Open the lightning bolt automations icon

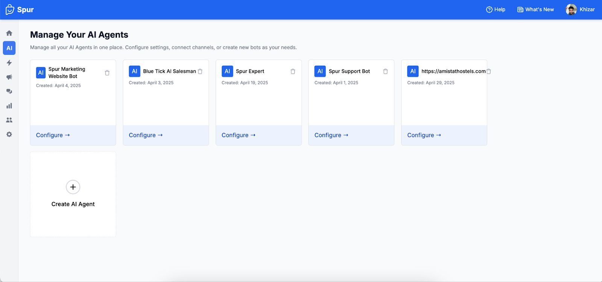pyautogui.click(x=9, y=62)
